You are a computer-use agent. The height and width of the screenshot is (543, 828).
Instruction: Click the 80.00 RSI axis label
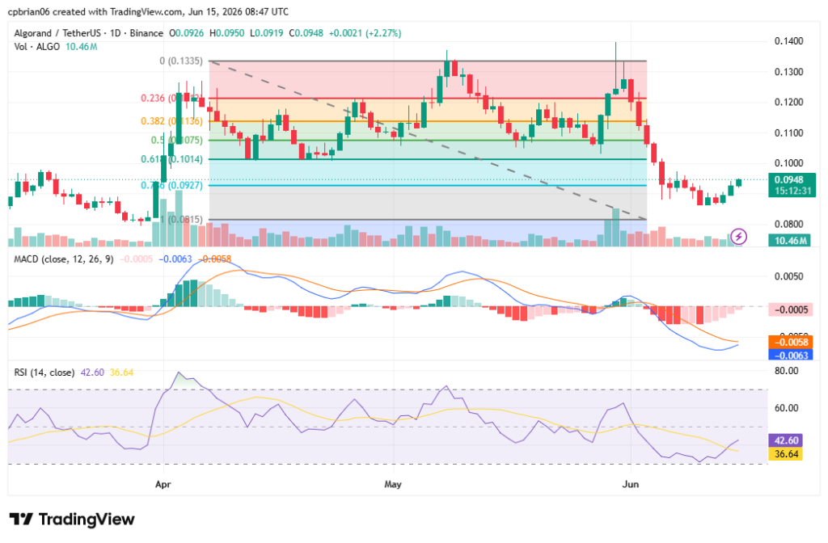pyautogui.click(x=786, y=371)
